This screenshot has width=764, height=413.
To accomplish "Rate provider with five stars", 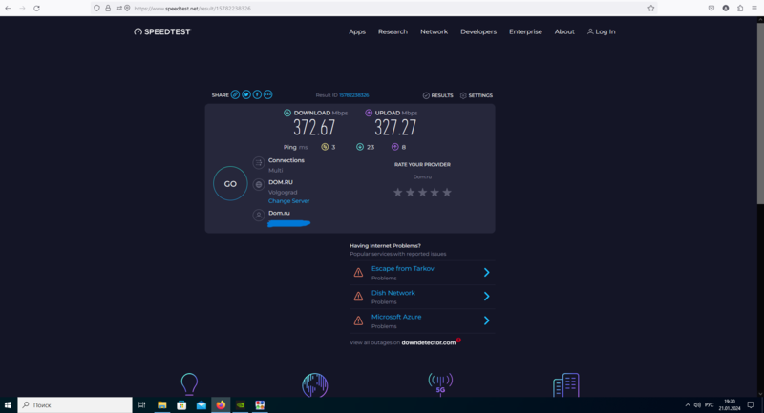I will (447, 193).
